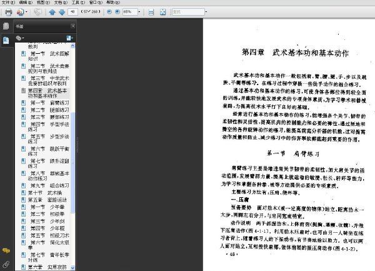Viewport: 375px width, 271px height.
Task: Click the scrolling fit-width page icon
Action: 151,12
